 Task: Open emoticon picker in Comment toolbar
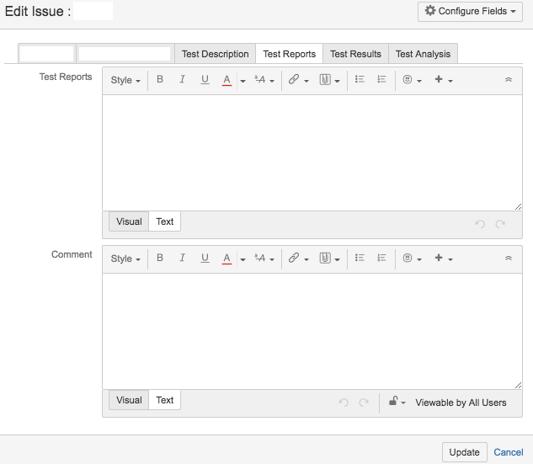(x=412, y=259)
